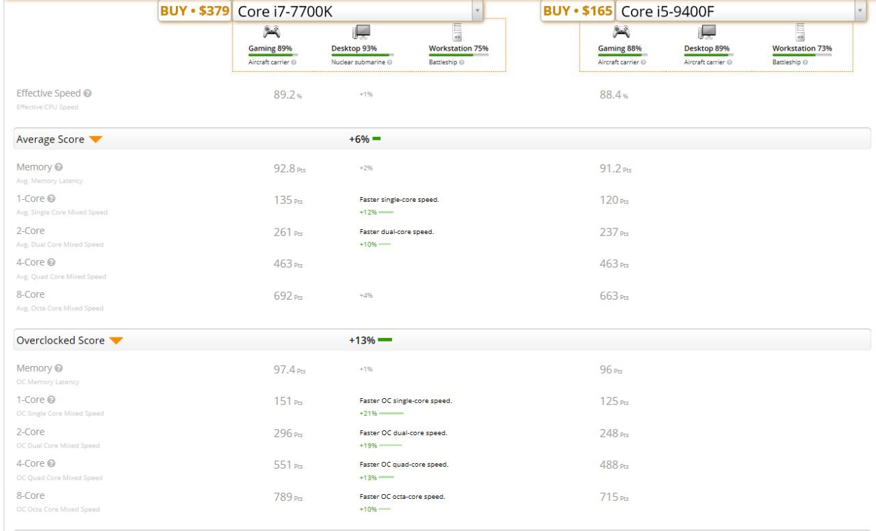Click help icon next to Nuclear submarine
Viewport: 876px width, 531px height.
tap(389, 62)
